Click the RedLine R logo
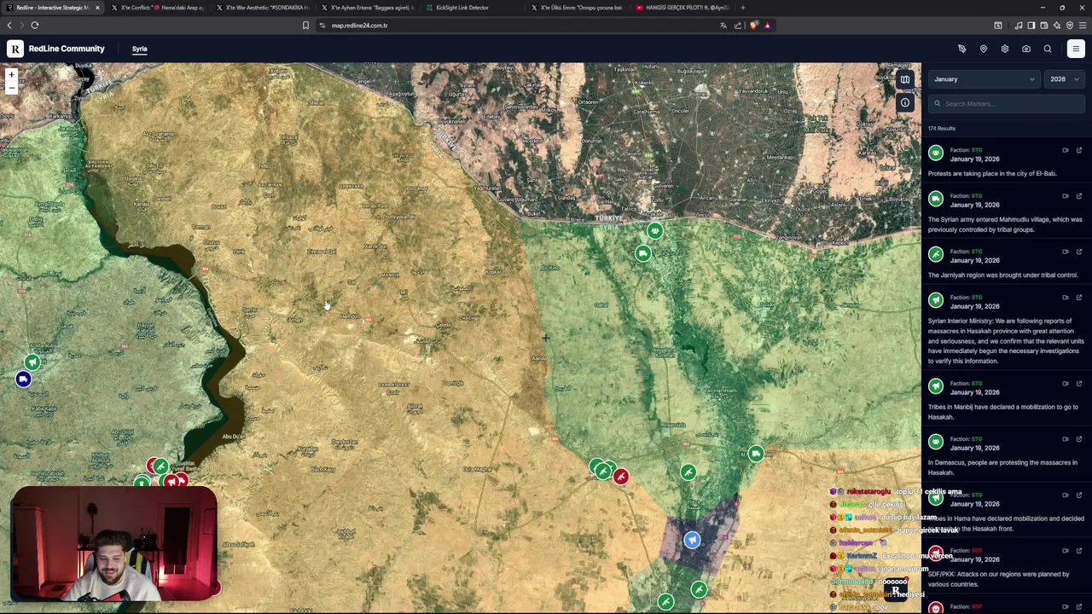The height and width of the screenshot is (614, 1092). [15, 49]
